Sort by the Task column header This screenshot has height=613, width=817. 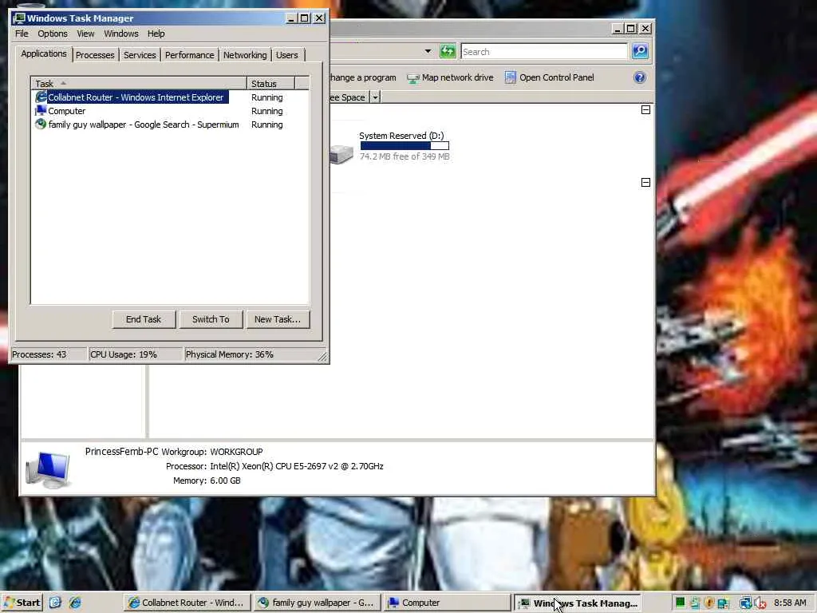click(139, 83)
